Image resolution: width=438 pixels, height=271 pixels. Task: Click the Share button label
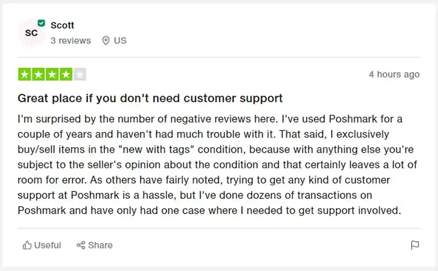100,245
